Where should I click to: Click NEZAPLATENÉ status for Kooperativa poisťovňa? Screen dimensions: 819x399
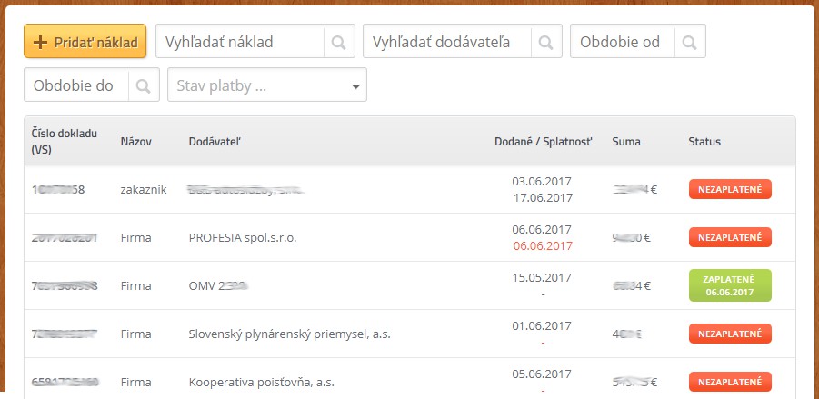(730, 382)
